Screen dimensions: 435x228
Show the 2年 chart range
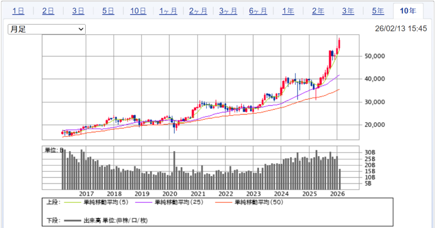coord(318,11)
